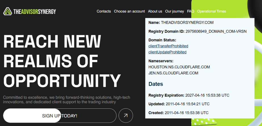Viewport: 262px width, 126px height.
Task: Click the HOUSTON.NS.CLOUDFLARE.COM nameserver entry
Action: coord(179,67)
